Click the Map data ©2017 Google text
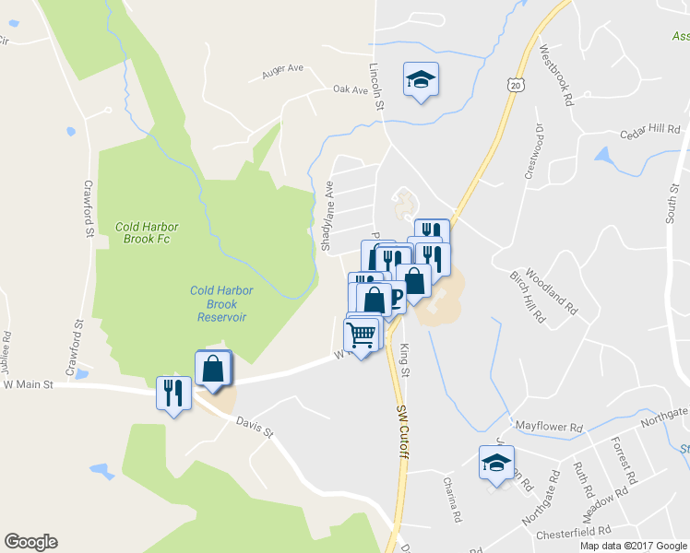 point(633,547)
